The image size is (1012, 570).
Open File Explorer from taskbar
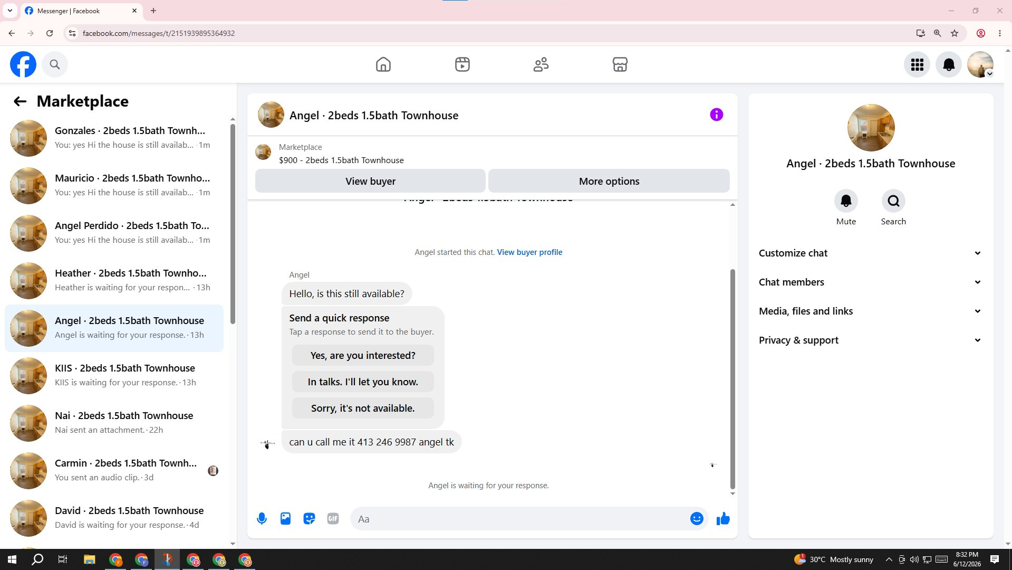(89, 559)
